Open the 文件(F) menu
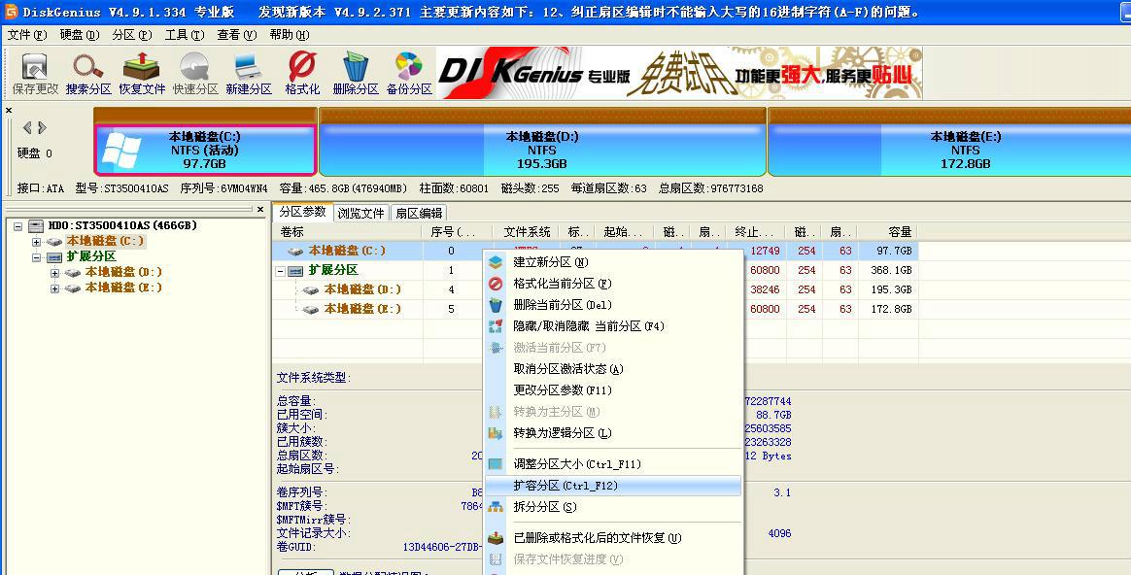1131x575 pixels. [27, 35]
